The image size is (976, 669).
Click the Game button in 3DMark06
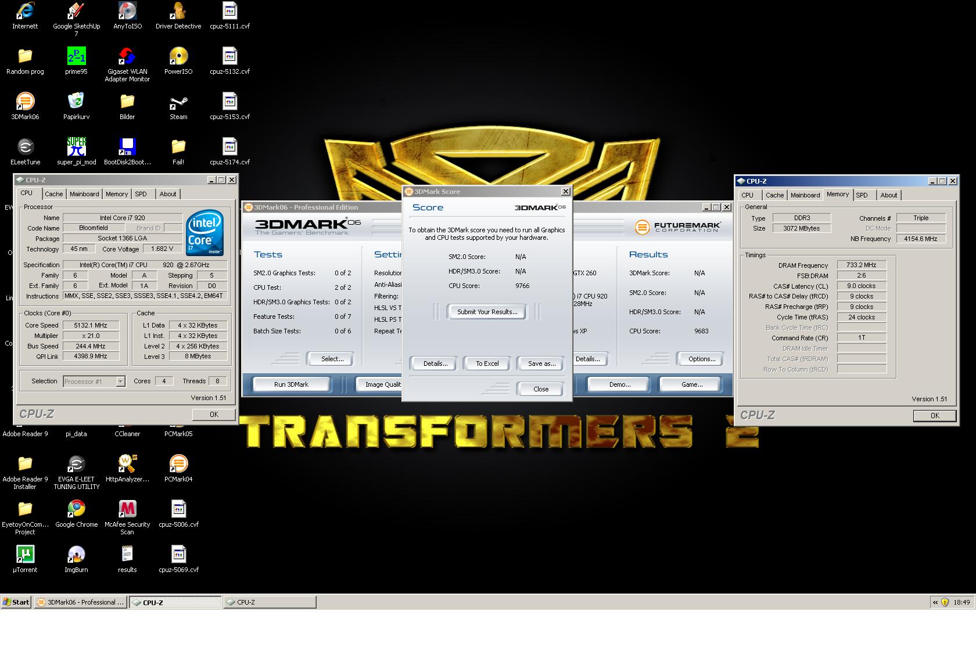[691, 384]
